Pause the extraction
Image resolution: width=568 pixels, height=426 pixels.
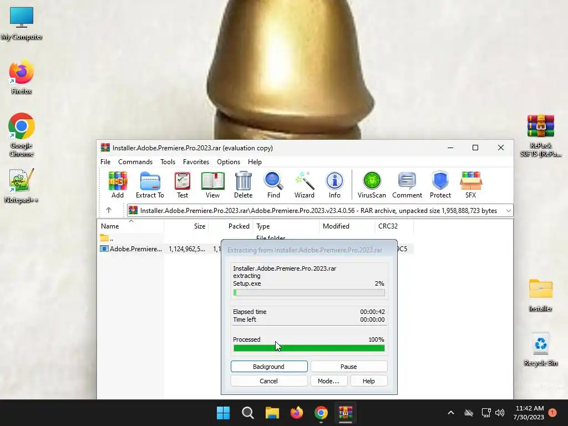(349, 367)
